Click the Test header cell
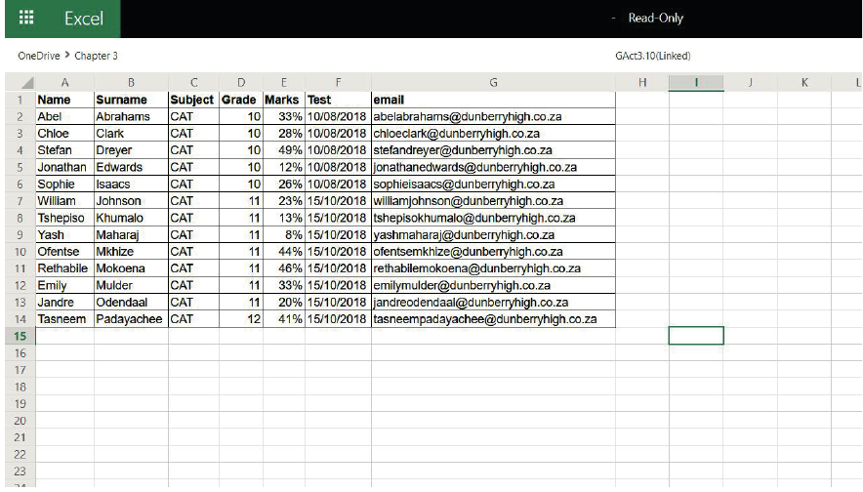The image size is (863, 492). tap(339, 100)
